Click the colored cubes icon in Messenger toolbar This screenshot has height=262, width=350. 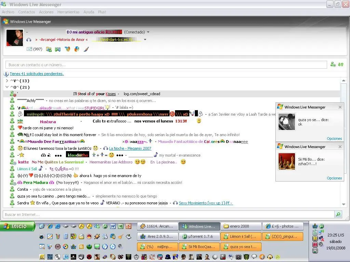(x=77, y=49)
